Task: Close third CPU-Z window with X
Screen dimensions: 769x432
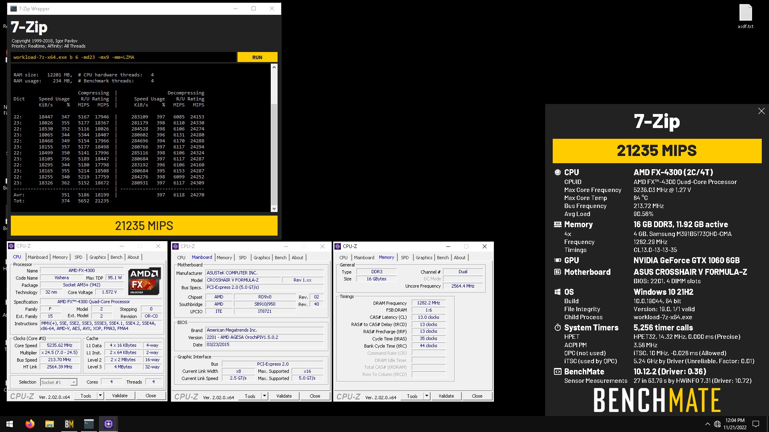Action: [x=485, y=246]
